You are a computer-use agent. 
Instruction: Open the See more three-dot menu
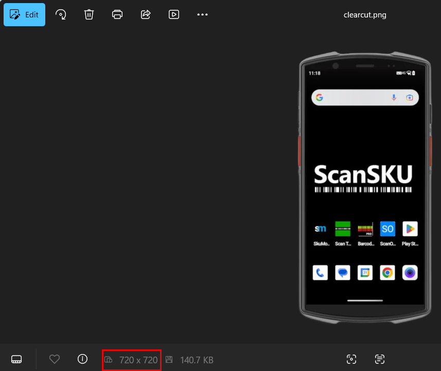coord(202,14)
